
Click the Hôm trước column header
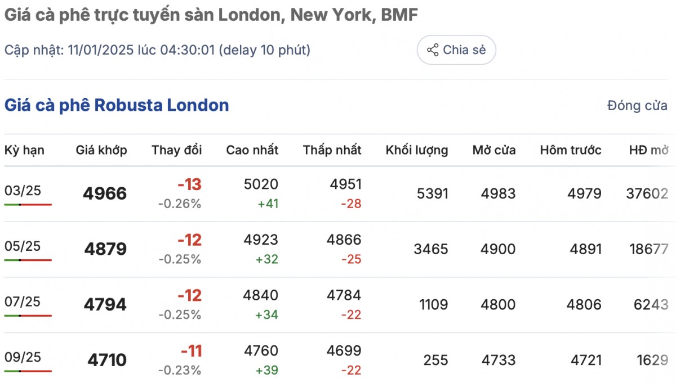(571, 150)
